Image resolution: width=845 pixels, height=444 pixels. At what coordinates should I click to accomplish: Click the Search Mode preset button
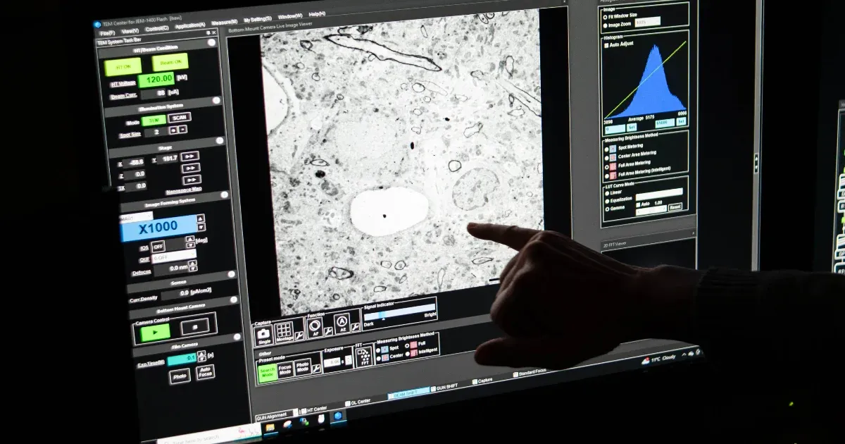[268, 374]
